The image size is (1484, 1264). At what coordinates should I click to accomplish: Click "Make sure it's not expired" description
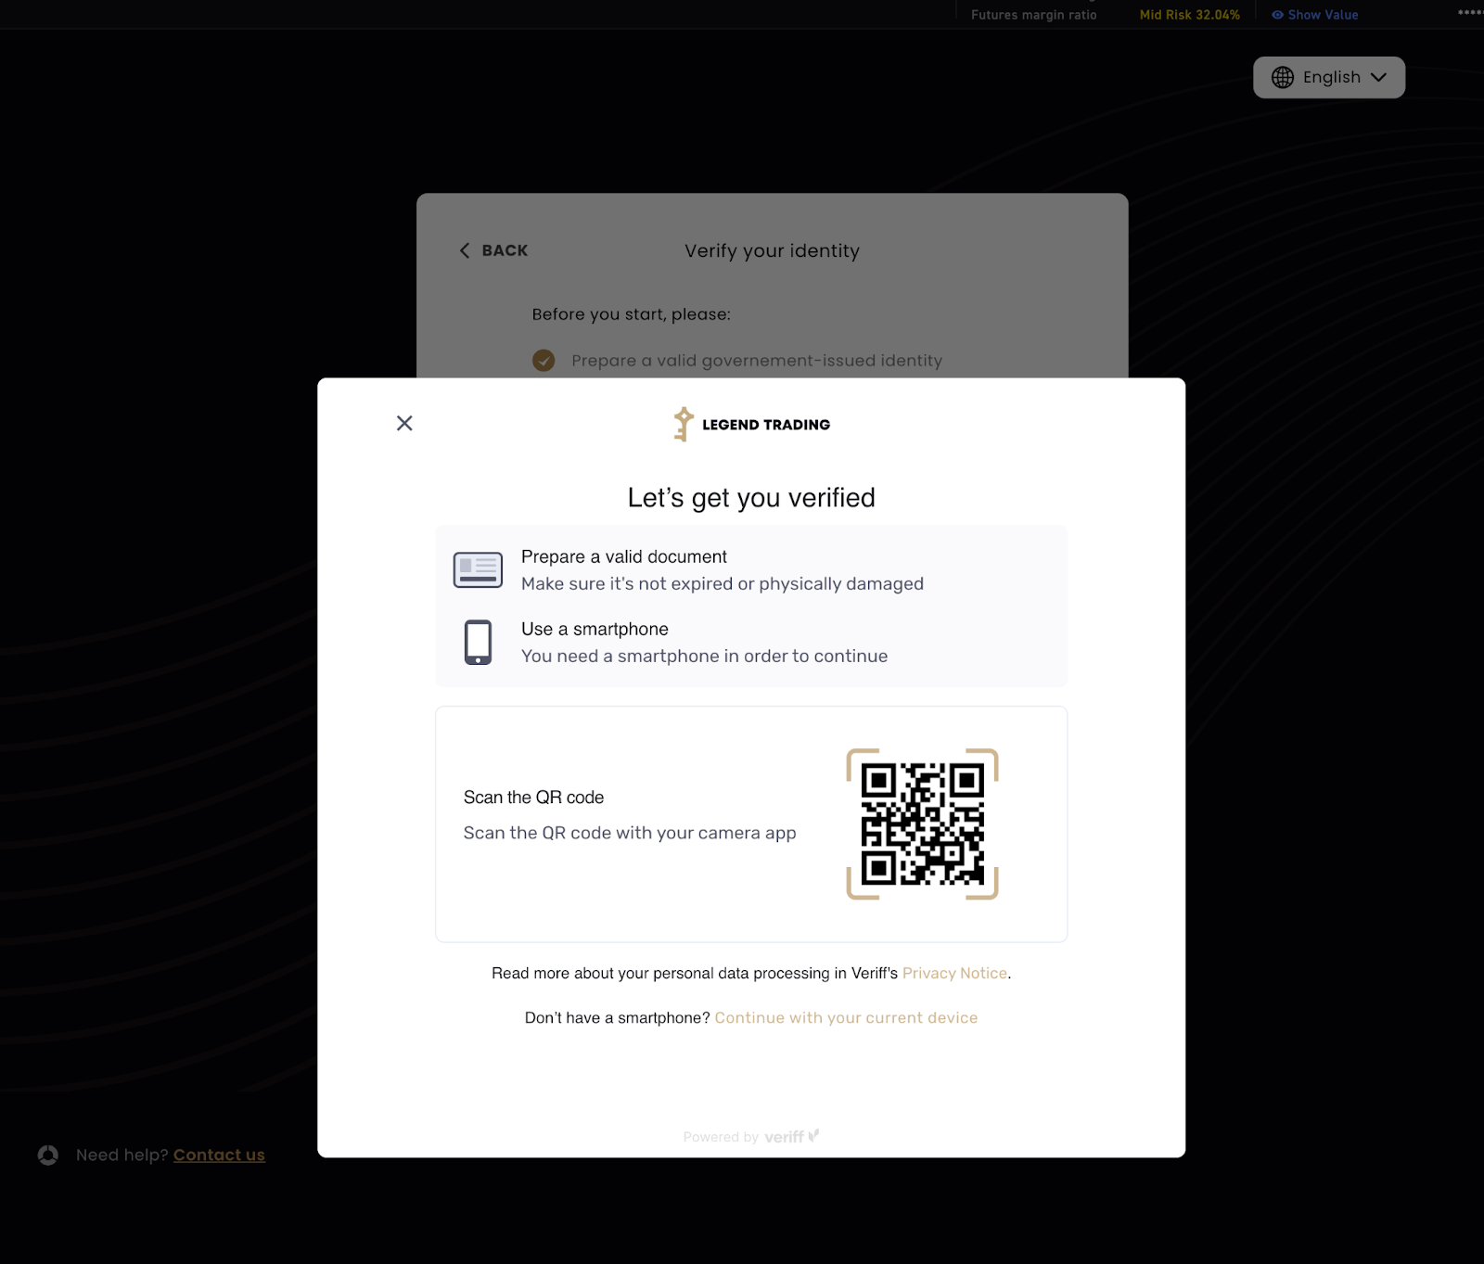click(723, 583)
